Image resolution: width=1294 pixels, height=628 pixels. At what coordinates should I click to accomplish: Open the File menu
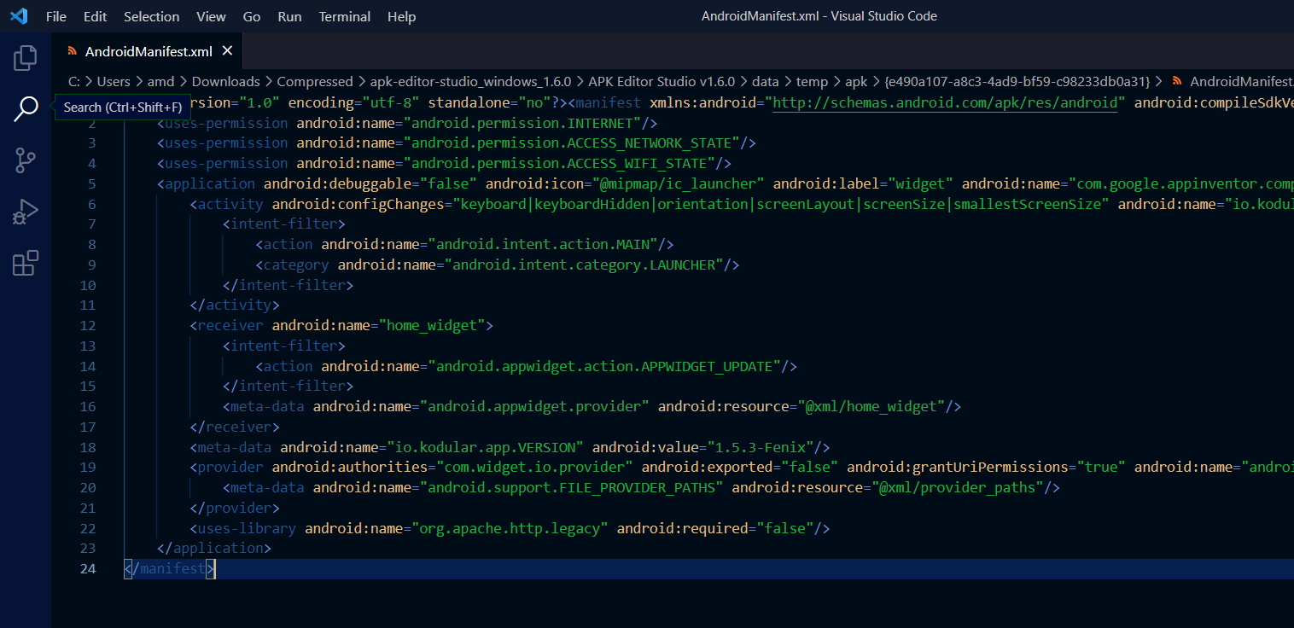(55, 15)
